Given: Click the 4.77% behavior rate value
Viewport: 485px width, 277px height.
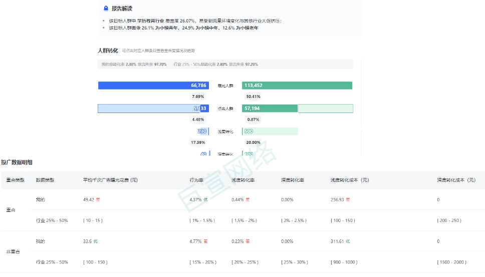Looking at the screenshot, I should click(195, 241).
